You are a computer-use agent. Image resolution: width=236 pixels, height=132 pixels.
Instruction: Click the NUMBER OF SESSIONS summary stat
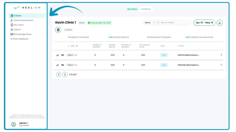coord(78,37)
